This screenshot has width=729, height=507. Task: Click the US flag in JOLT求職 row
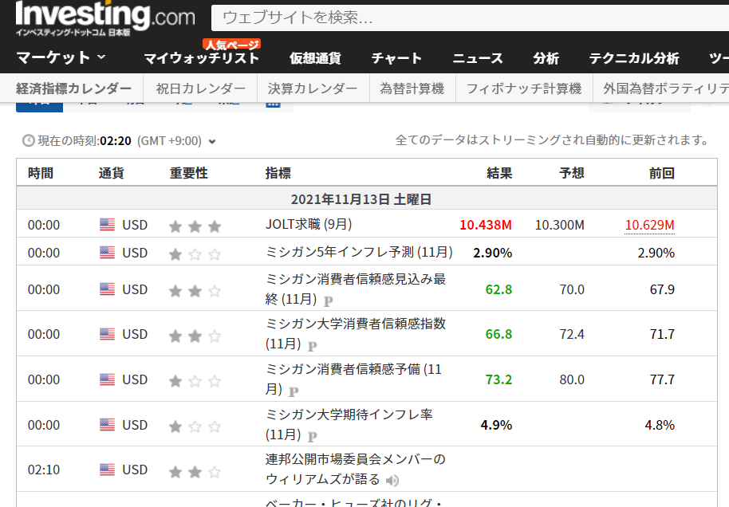[x=107, y=225]
